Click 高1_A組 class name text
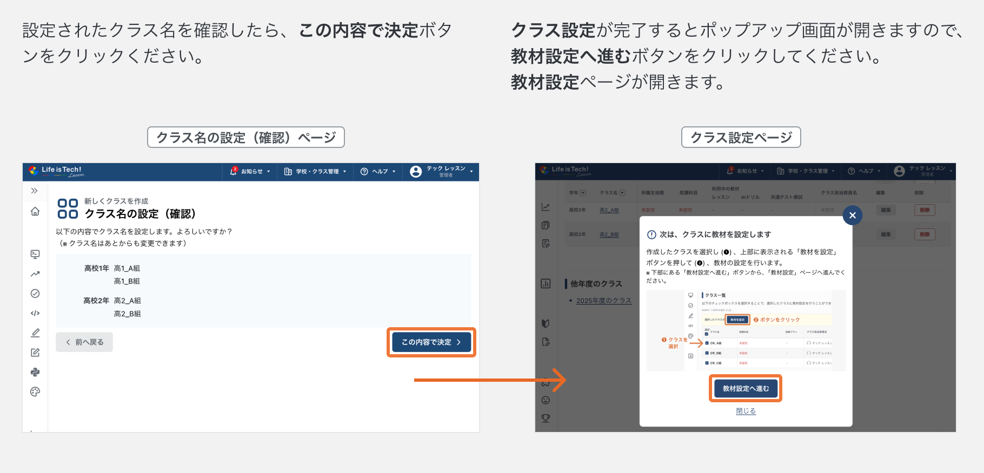Image resolution: width=984 pixels, height=473 pixels. (127, 268)
